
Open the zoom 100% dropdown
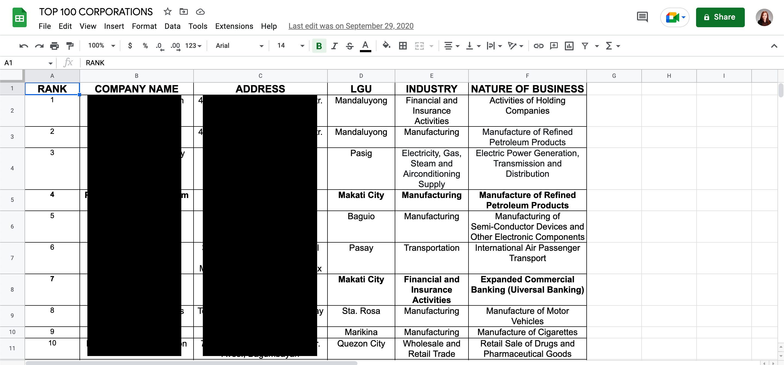point(101,46)
